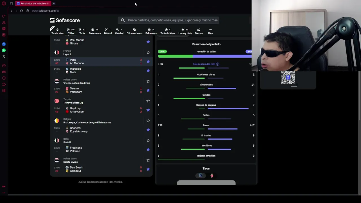Switch to the Fút. americano tab
The image size is (361, 203).
click(134, 31)
